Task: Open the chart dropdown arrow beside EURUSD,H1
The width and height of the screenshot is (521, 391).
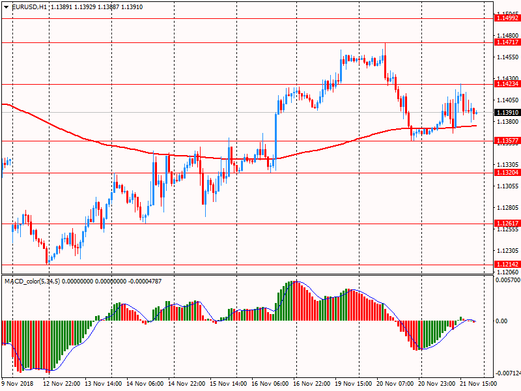Action: tap(7, 7)
